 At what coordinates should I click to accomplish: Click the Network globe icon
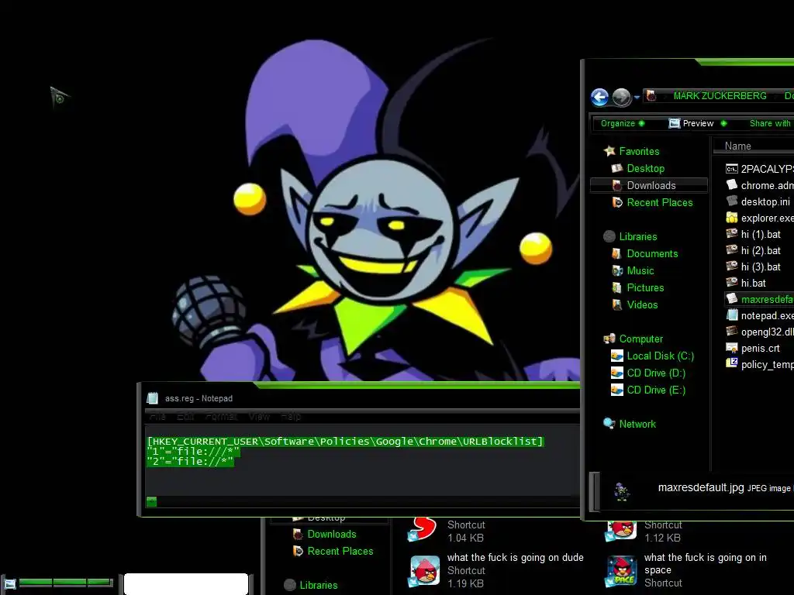point(609,424)
